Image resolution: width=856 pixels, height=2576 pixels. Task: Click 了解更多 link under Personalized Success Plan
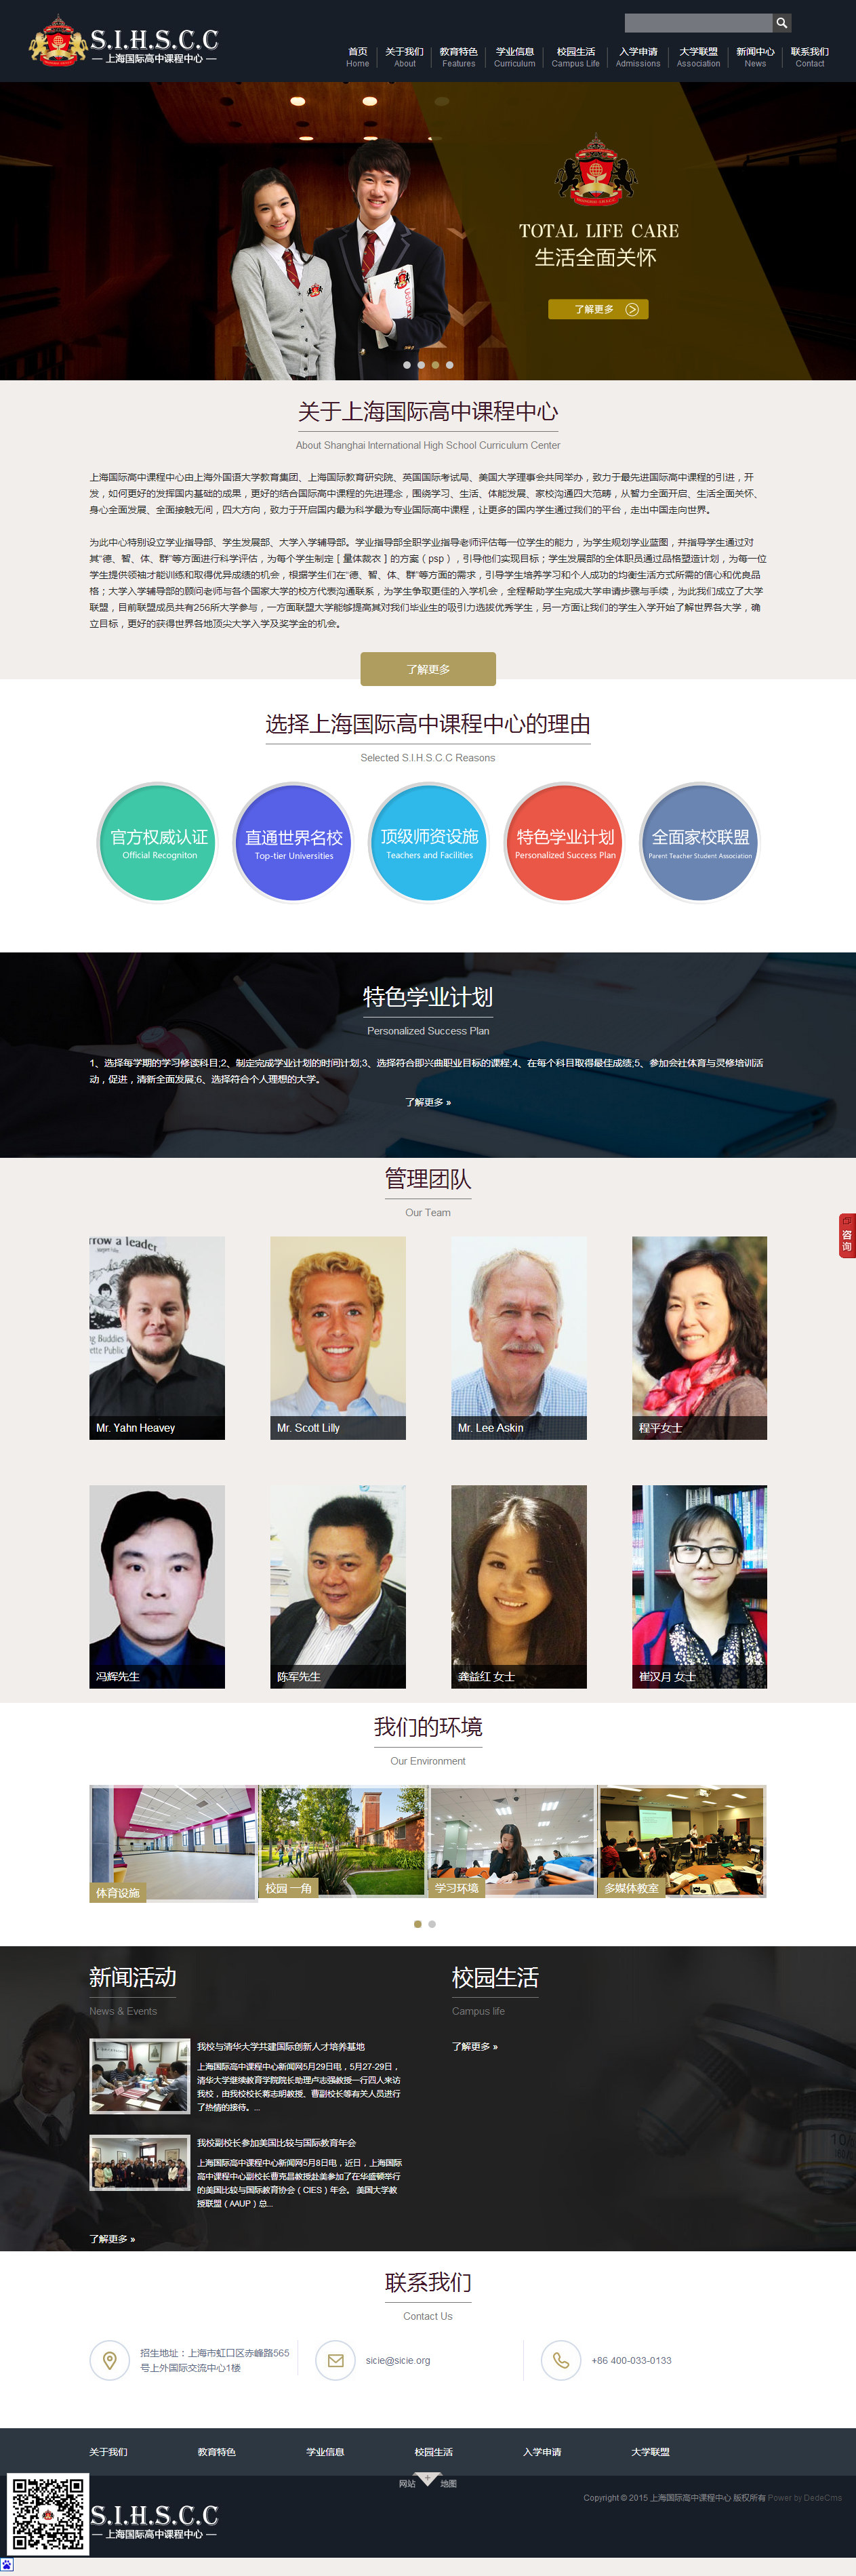[428, 1102]
